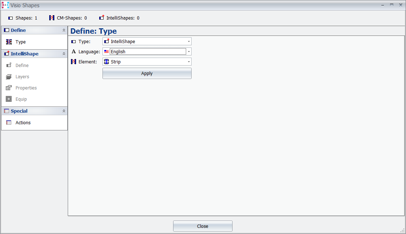
Task: Click the Visio Shapes app icon in title bar
Action: (5, 5)
